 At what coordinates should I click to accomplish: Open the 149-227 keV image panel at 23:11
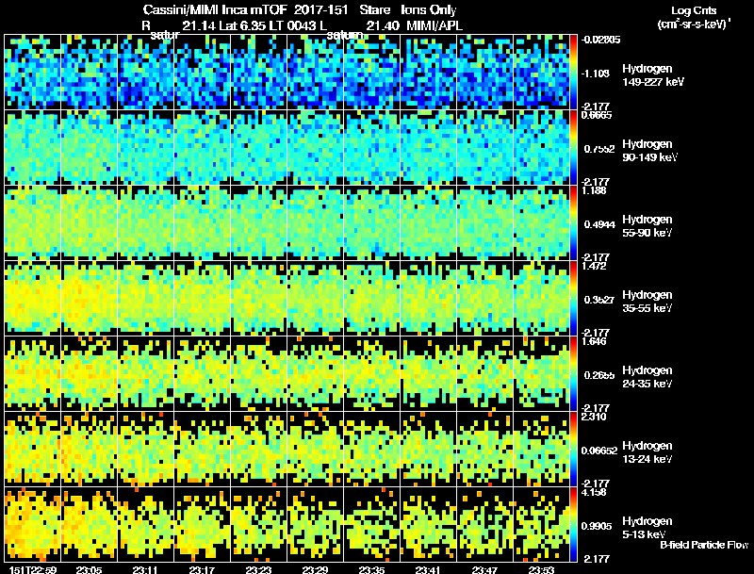pyautogui.click(x=146, y=73)
